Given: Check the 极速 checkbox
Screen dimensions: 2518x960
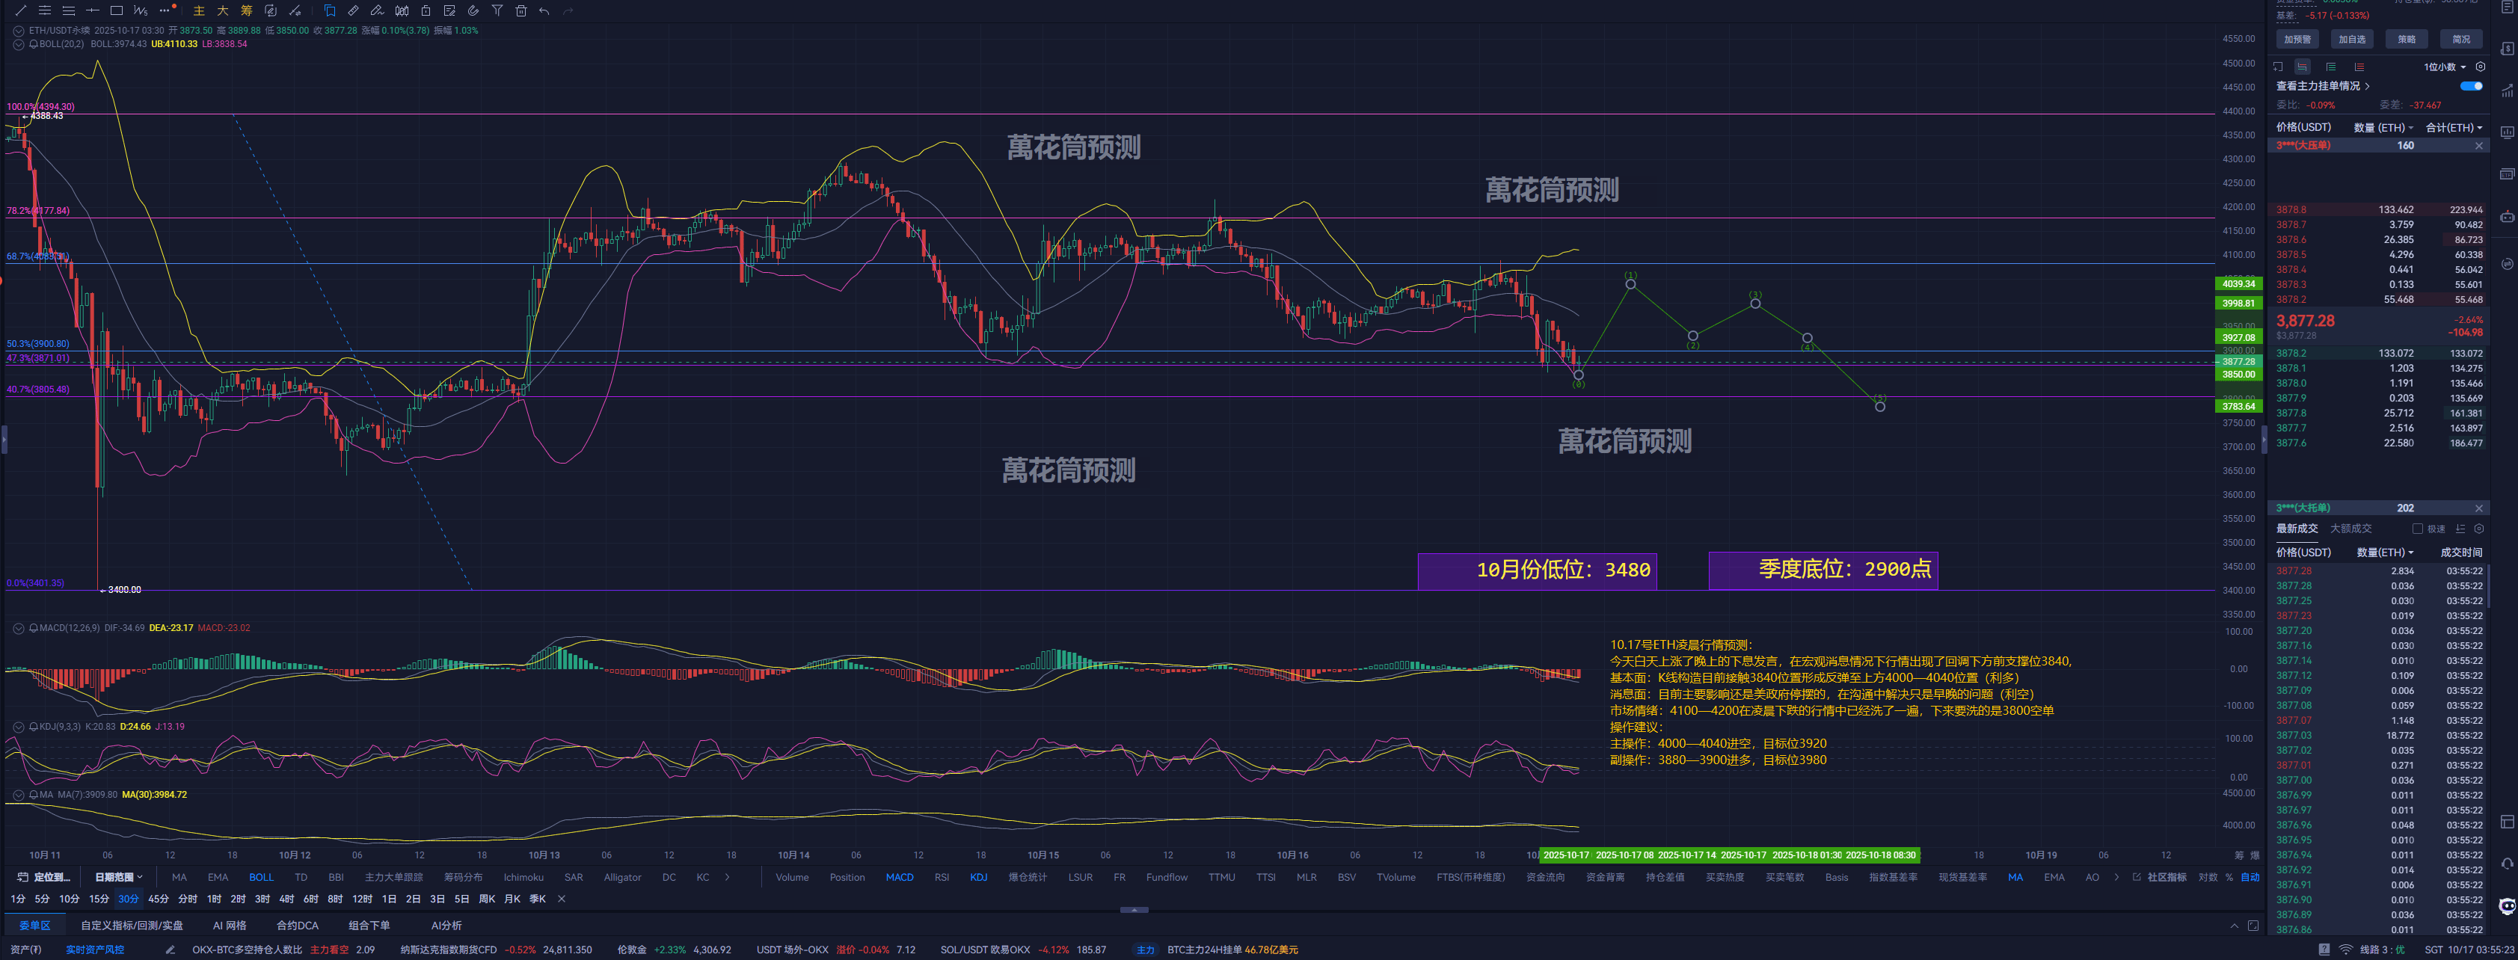Looking at the screenshot, I should click(x=2417, y=529).
